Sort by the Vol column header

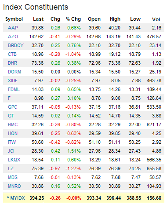[156, 19]
